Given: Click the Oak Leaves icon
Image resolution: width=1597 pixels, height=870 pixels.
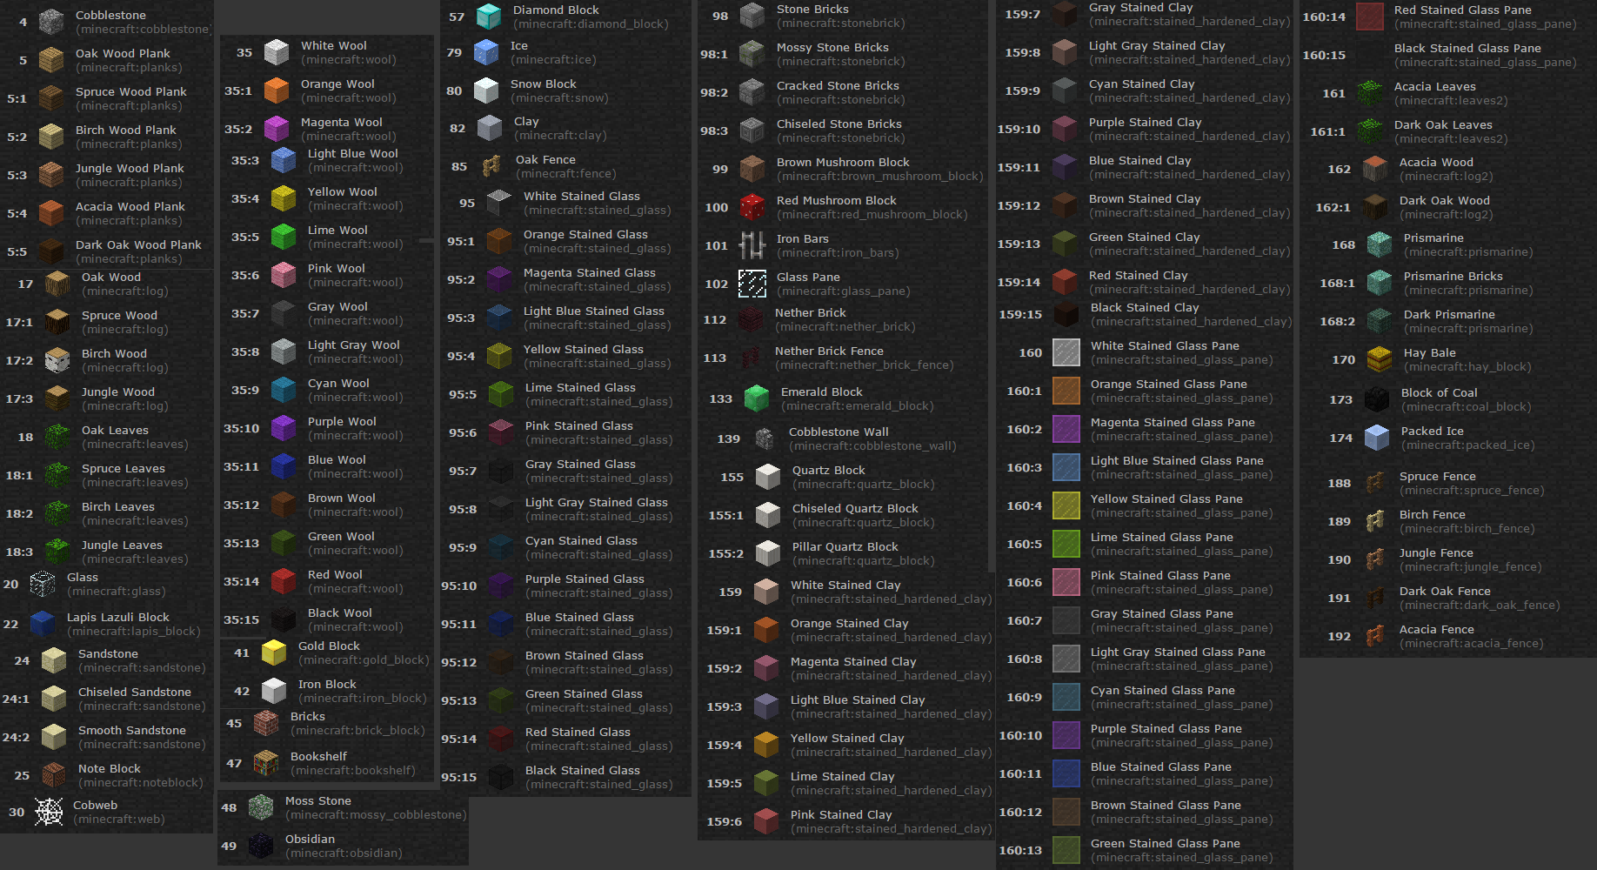Looking at the screenshot, I should [57, 437].
